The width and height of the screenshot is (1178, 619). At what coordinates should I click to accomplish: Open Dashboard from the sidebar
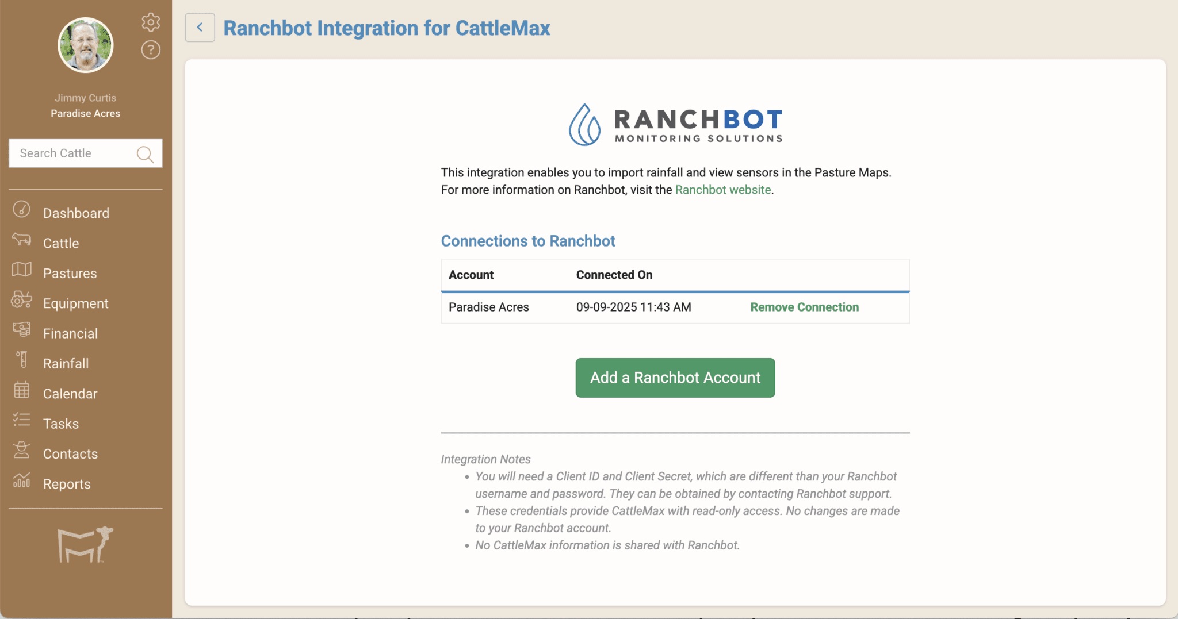coord(76,213)
